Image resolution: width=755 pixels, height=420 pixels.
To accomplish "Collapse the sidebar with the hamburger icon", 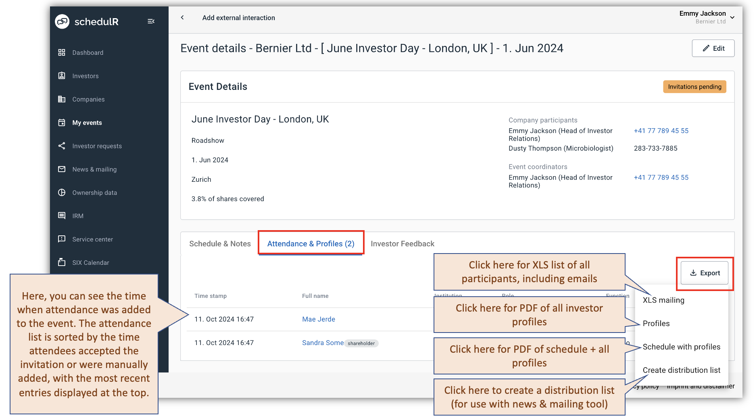I will coord(151,21).
